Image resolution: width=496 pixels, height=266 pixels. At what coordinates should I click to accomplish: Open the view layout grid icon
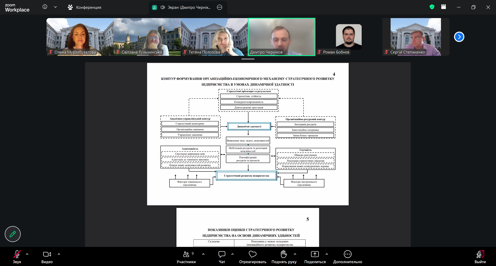(x=444, y=7)
